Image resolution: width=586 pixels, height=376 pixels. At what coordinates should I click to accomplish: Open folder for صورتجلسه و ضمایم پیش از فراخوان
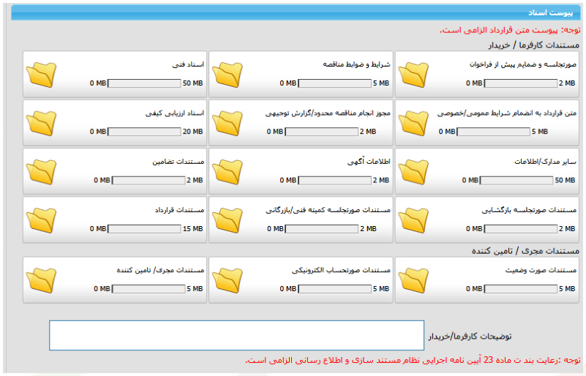pos(413,75)
